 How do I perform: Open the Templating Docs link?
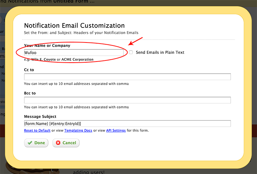coord(78,130)
